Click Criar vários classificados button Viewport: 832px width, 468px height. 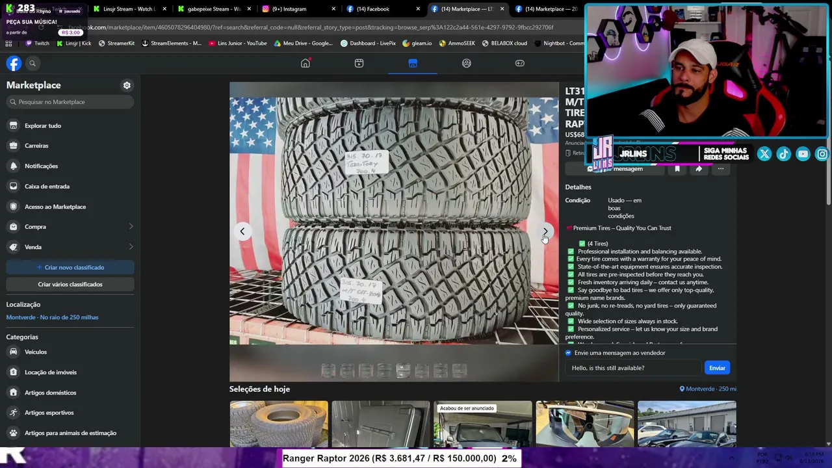[x=70, y=284]
